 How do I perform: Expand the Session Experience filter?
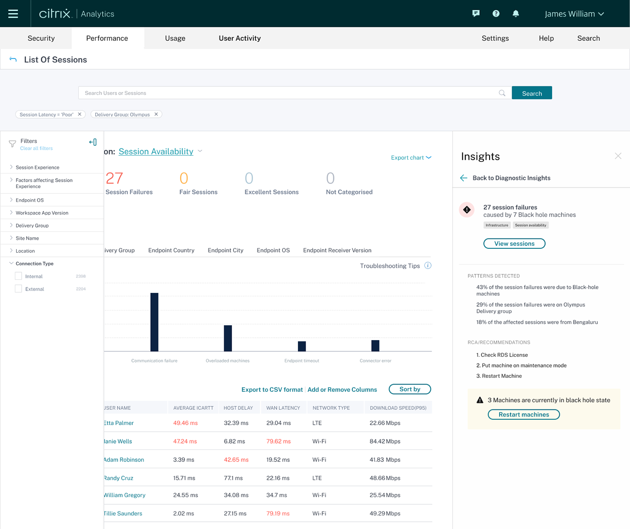coord(37,167)
